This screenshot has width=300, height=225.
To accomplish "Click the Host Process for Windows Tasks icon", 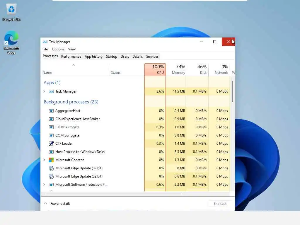I will point(51,152).
